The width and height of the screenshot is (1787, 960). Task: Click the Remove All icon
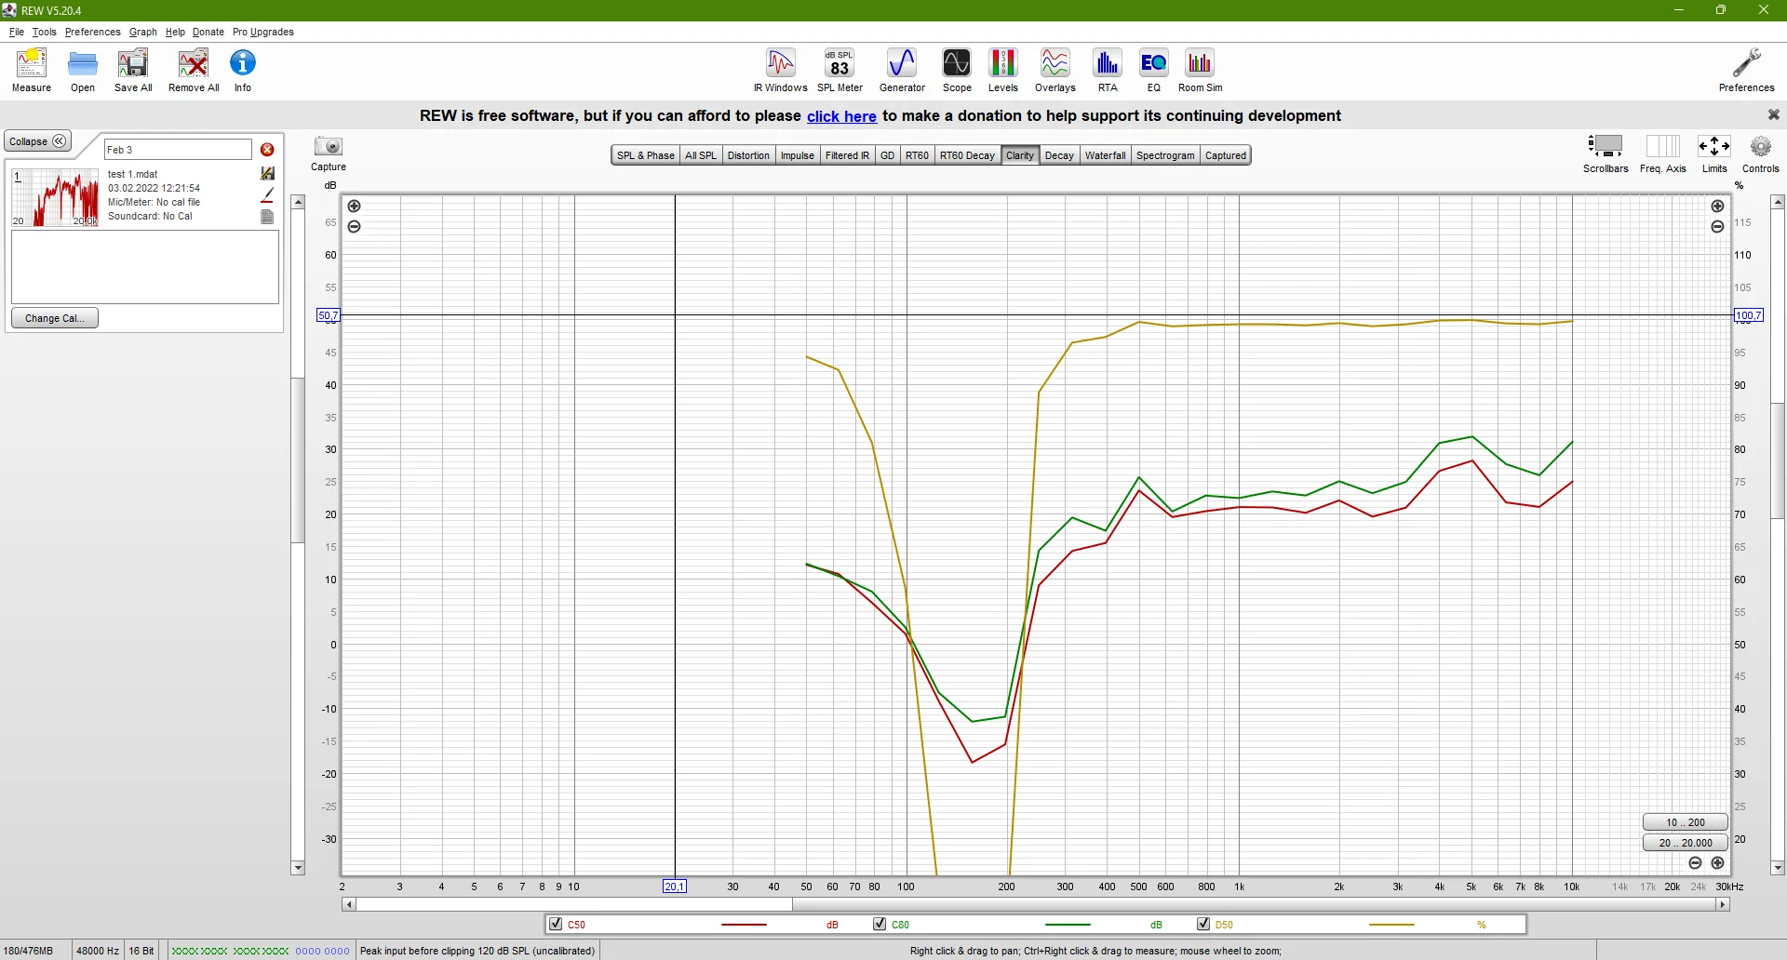194,70
